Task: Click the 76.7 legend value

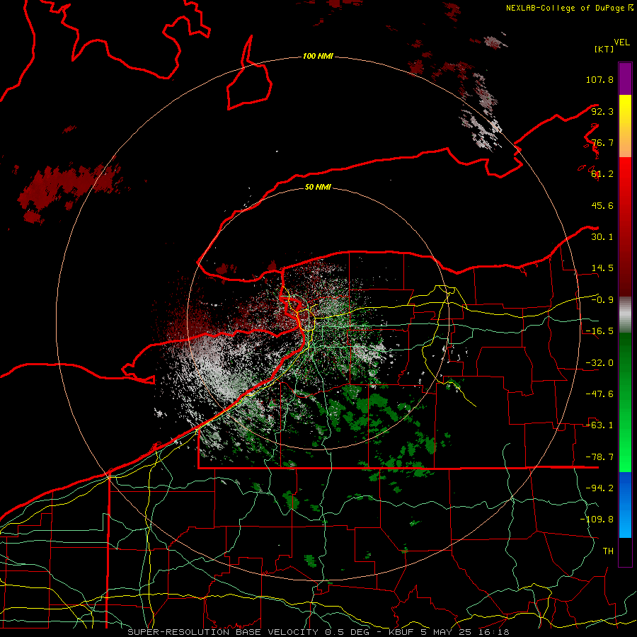Action: coord(602,142)
